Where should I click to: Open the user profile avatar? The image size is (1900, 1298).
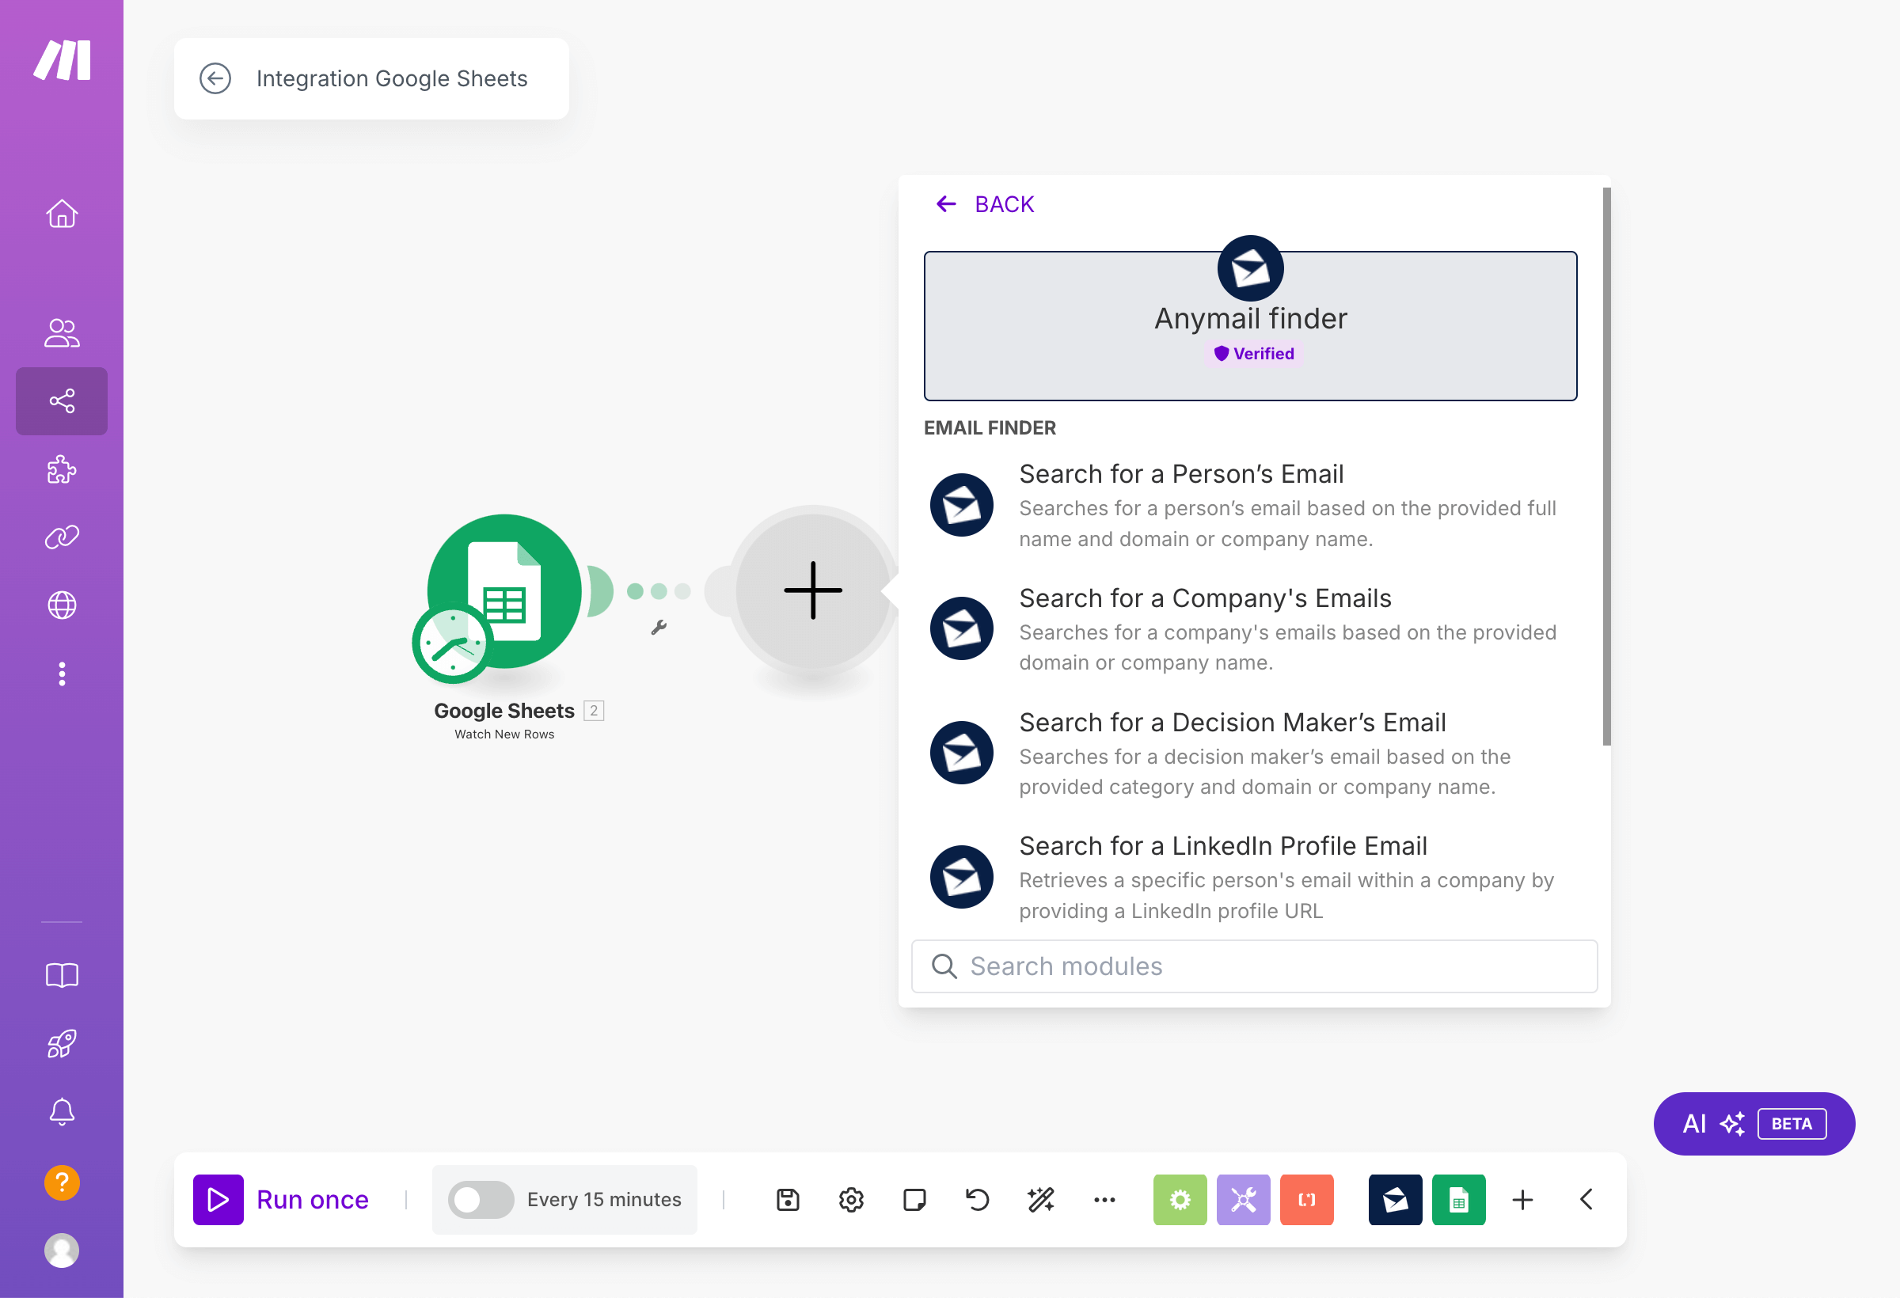click(x=62, y=1251)
